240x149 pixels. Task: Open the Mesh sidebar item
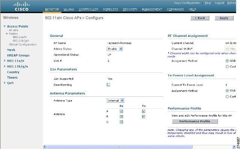(x=11, y=50)
